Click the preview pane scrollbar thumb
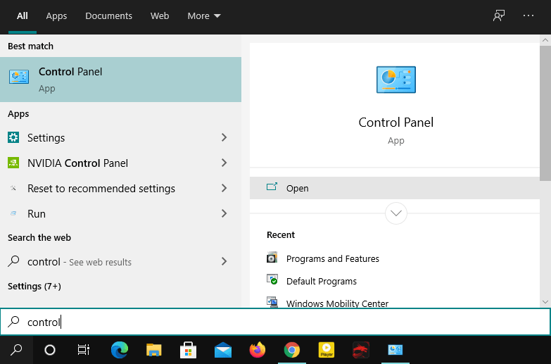 pyautogui.click(x=545, y=113)
